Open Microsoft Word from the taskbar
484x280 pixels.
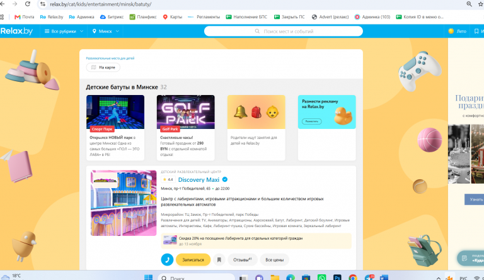[x=384, y=277]
